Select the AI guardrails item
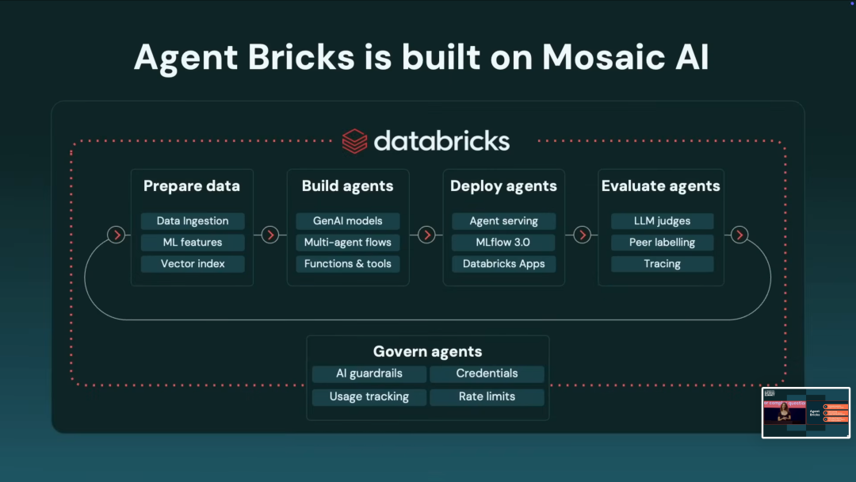The width and height of the screenshot is (856, 482). point(369,373)
